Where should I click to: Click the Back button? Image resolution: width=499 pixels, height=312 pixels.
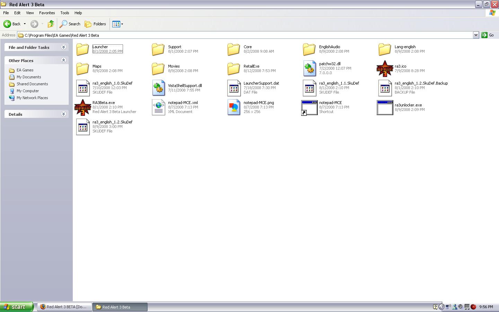click(12, 24)
